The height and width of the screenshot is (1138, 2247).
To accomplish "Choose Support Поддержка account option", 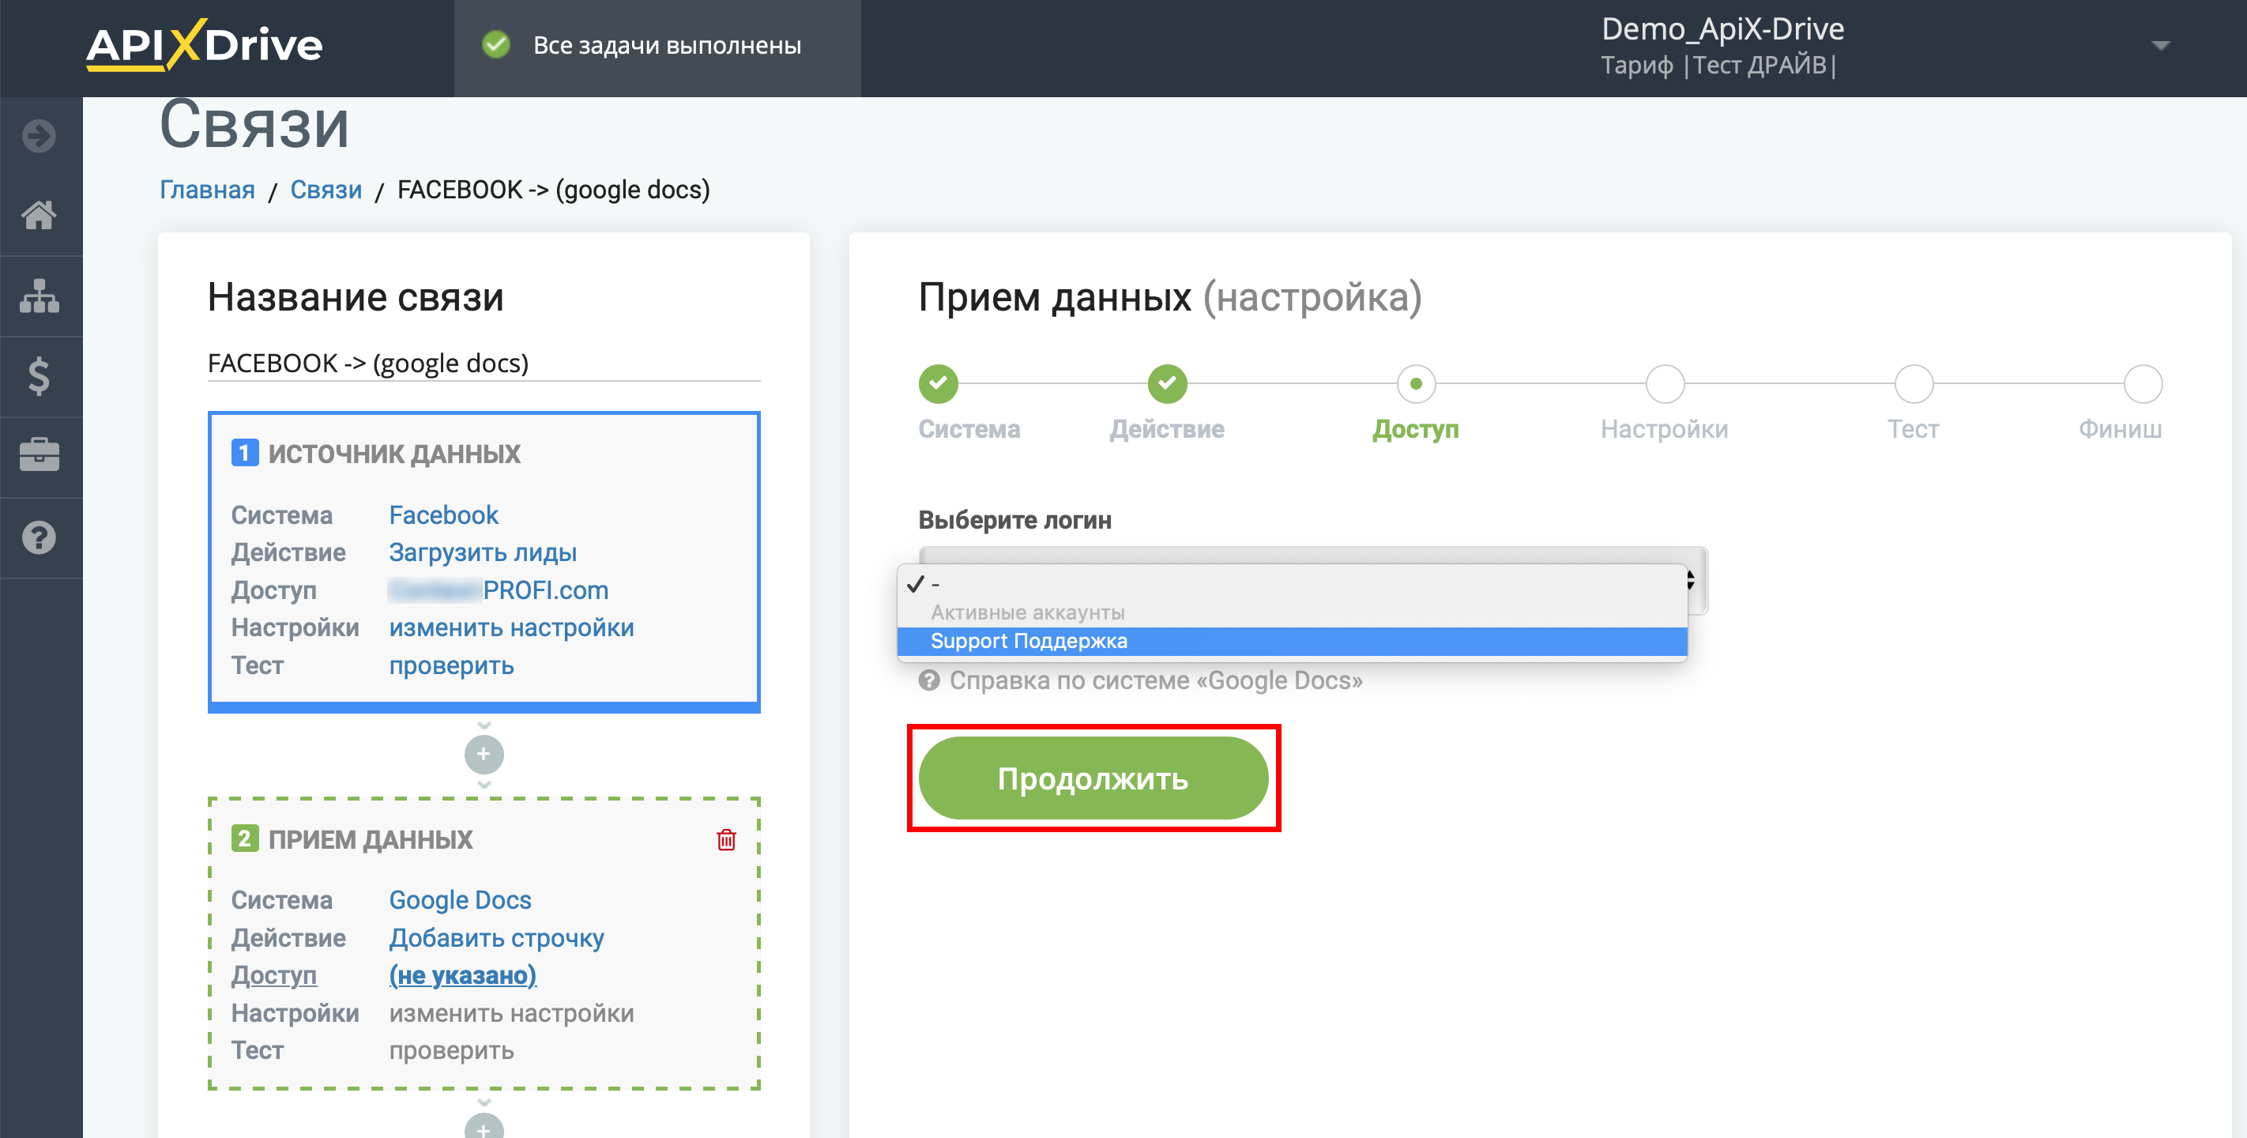I will click(x=1292, y=642).
